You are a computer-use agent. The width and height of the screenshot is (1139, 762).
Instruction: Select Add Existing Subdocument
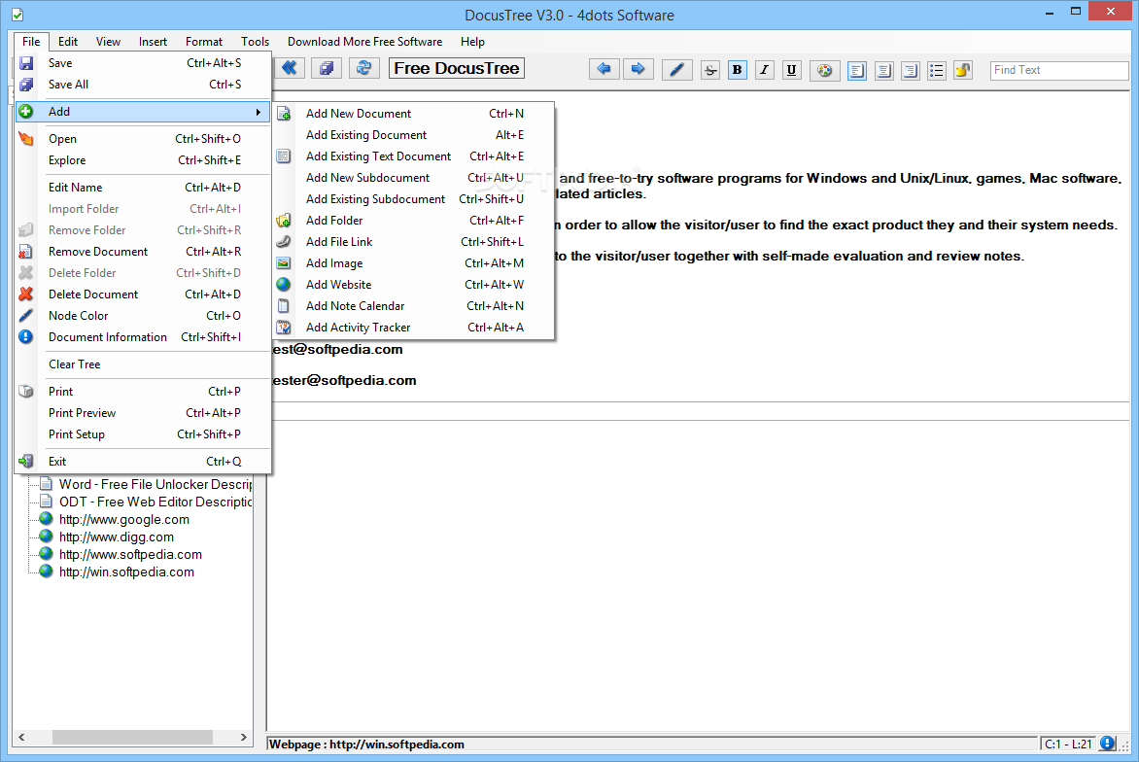(414, 199)
